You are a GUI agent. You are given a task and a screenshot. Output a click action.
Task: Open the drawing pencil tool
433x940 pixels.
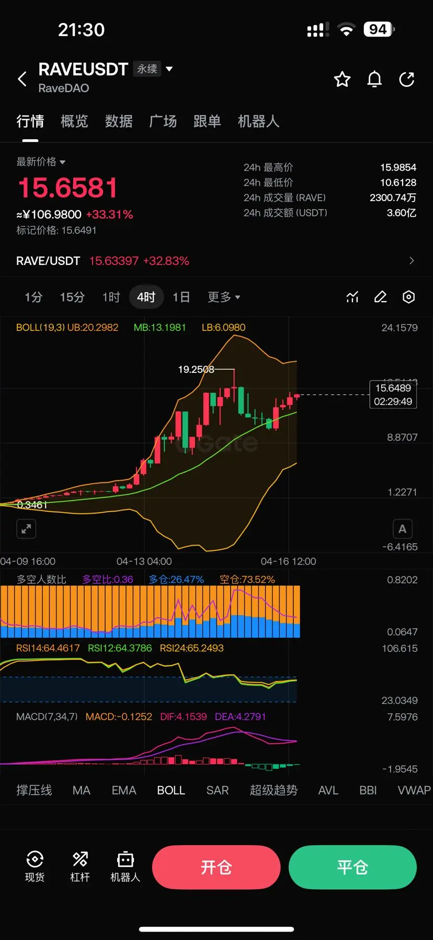click(x=380, y=297)
